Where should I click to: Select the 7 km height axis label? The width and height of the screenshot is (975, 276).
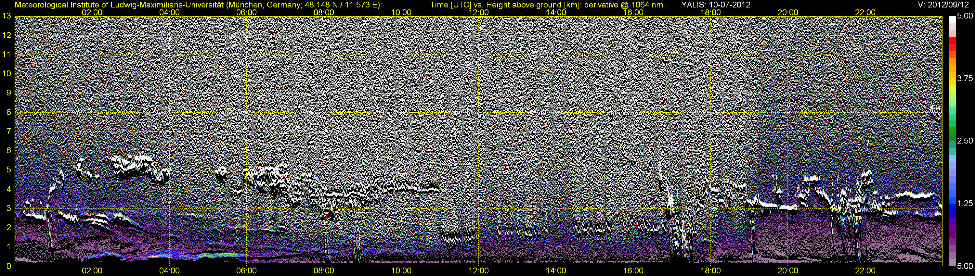point(9,132)
